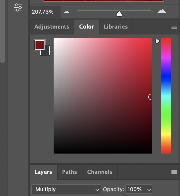Select the Layers tab
Viewport: 180px width, 196px height.
point(43,172)
